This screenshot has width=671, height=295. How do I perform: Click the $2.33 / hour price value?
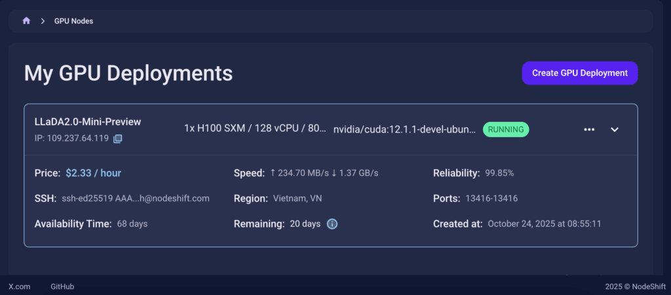(x=93, y=173)
